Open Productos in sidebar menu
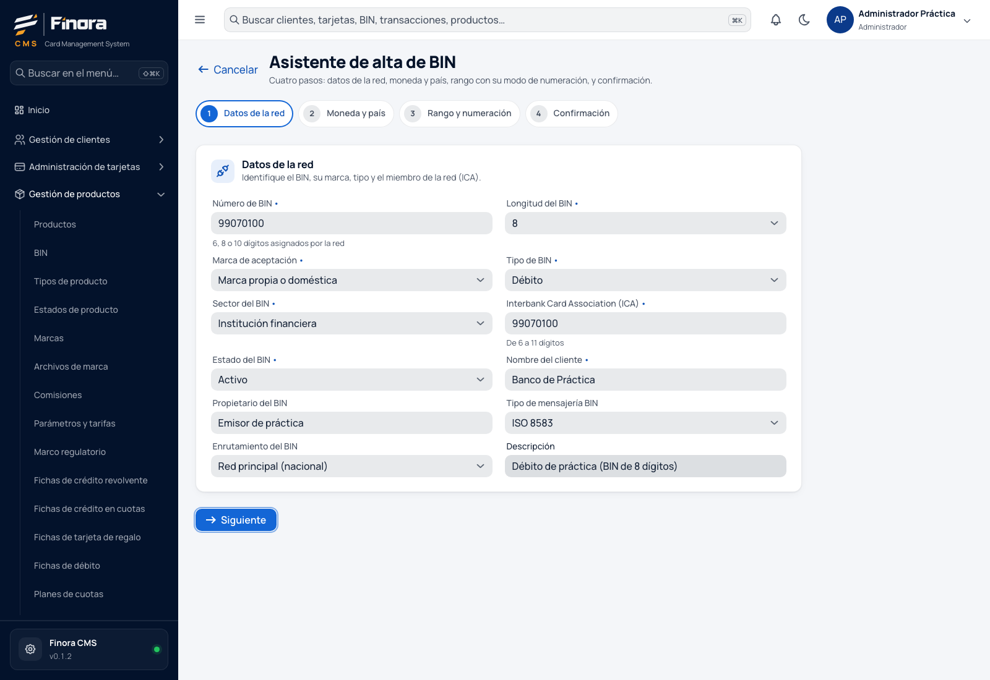 point(55,224)
